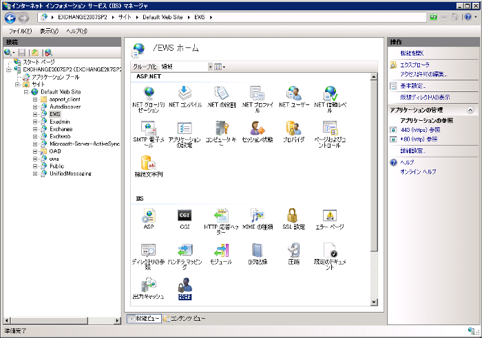Viewport: 482px width, 338px height.
Task: Expand the aspnet_client tree node
Action: [x=35, y=100]
